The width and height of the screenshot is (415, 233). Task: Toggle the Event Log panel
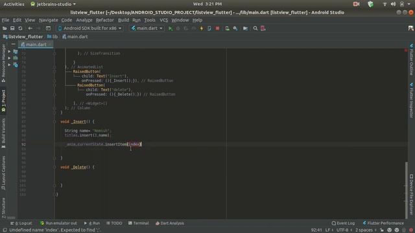(343, 223)
